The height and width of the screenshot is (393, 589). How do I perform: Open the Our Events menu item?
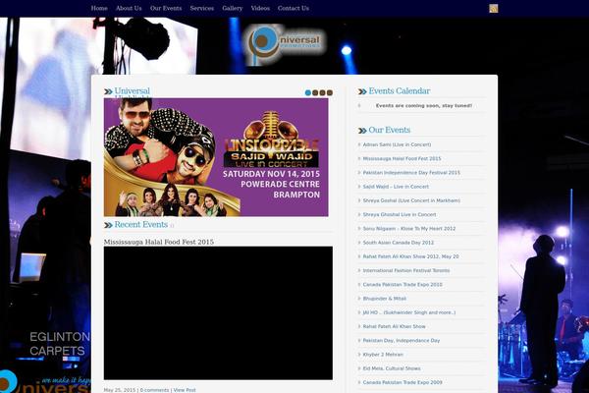(166, 8)
